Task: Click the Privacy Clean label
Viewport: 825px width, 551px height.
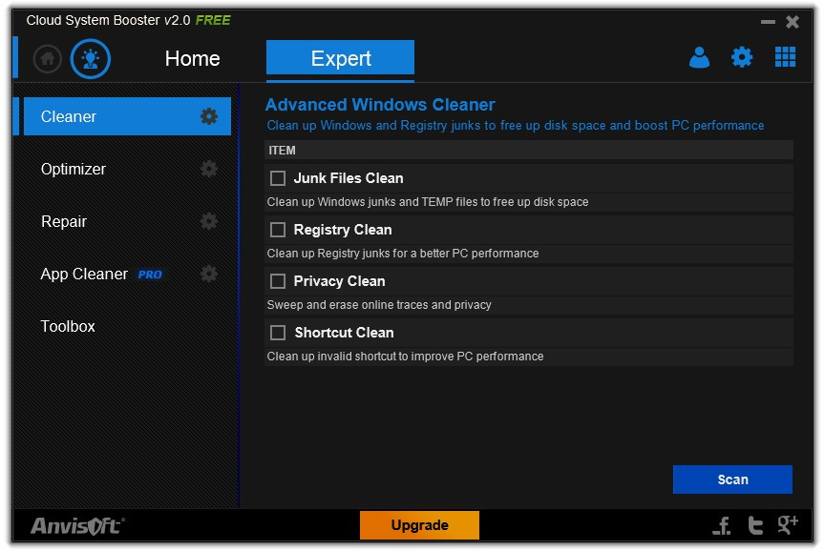Action: pyautogui.click(x=339, y=281)
